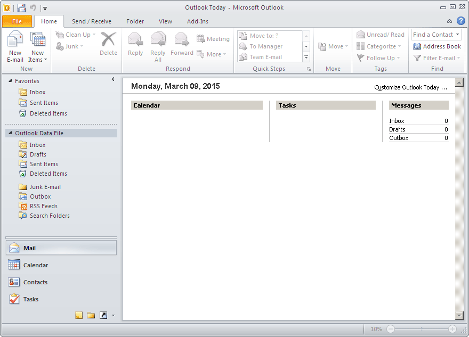Click the Delete X icon
This screenshot has height=337, width=469.
(x=108, y=39)
